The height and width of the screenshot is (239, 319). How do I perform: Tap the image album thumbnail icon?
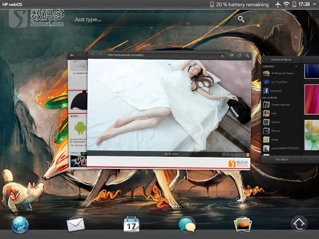point(266,140)
